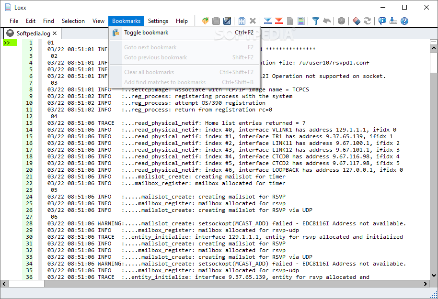Click the 'attempt OS/390 registration' log line
Image resolution: width=438 pixels, height=299 pixels.
pyautogui.click(x=156, y=103)
